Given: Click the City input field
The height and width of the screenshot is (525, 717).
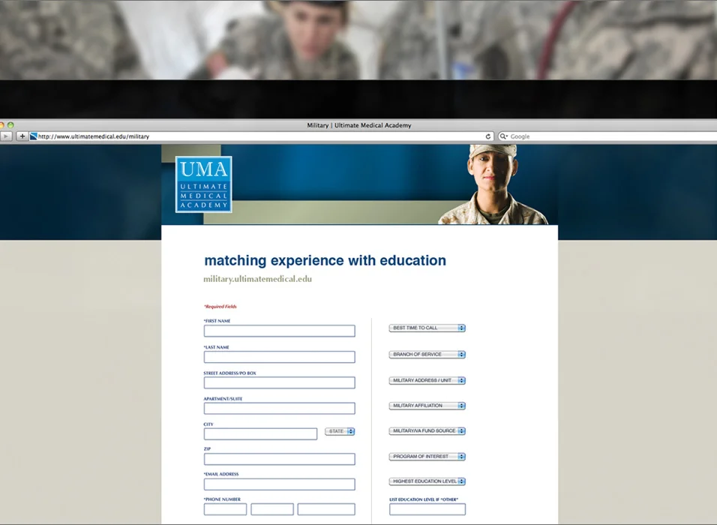Looking at the screenshot, I should 260,433.
